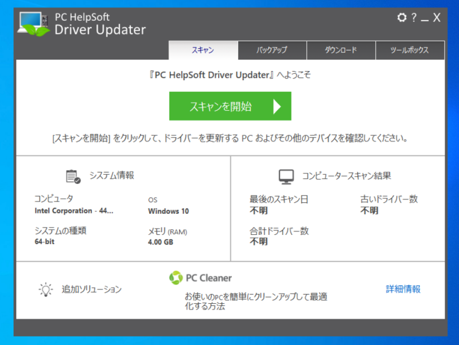Click the システム情報 heading

[x=112, y=175]
